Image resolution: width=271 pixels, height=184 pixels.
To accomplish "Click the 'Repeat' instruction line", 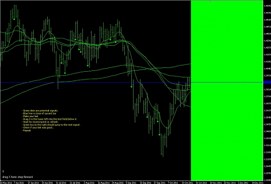I will coord(26,130).
